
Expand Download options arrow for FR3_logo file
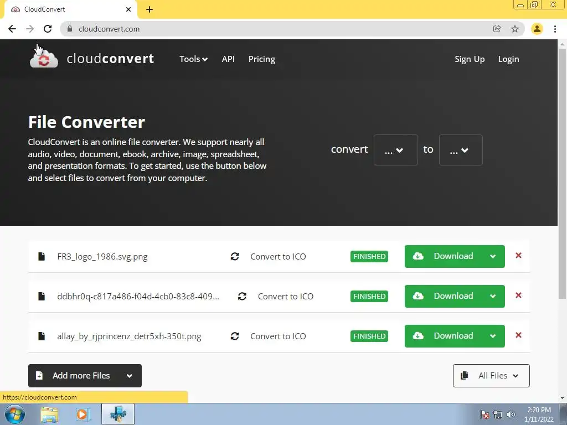coord(493,256)
